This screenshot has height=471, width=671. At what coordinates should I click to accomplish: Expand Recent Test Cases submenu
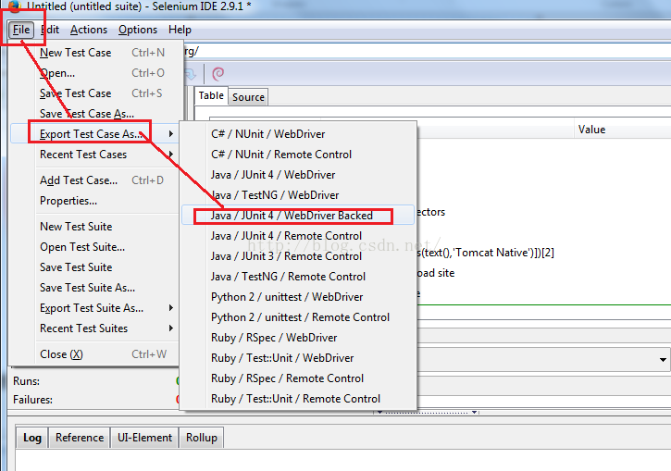96,155
